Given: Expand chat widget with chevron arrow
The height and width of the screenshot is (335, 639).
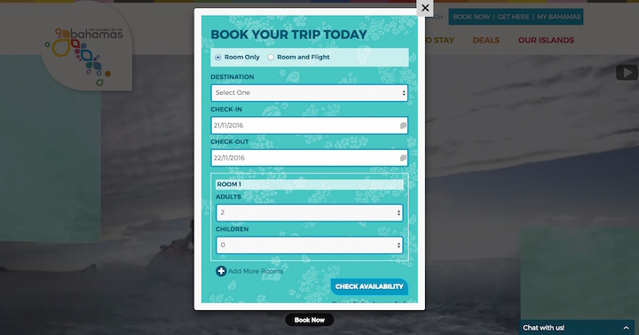Looking at the screenshot, I should (626, 328).
